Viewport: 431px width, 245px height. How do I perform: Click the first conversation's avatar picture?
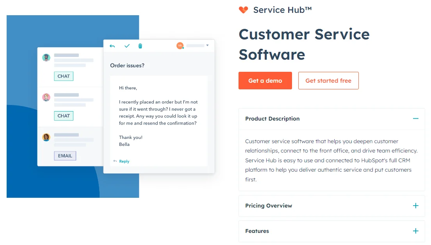pyautogui.click(x=46, y=58)
